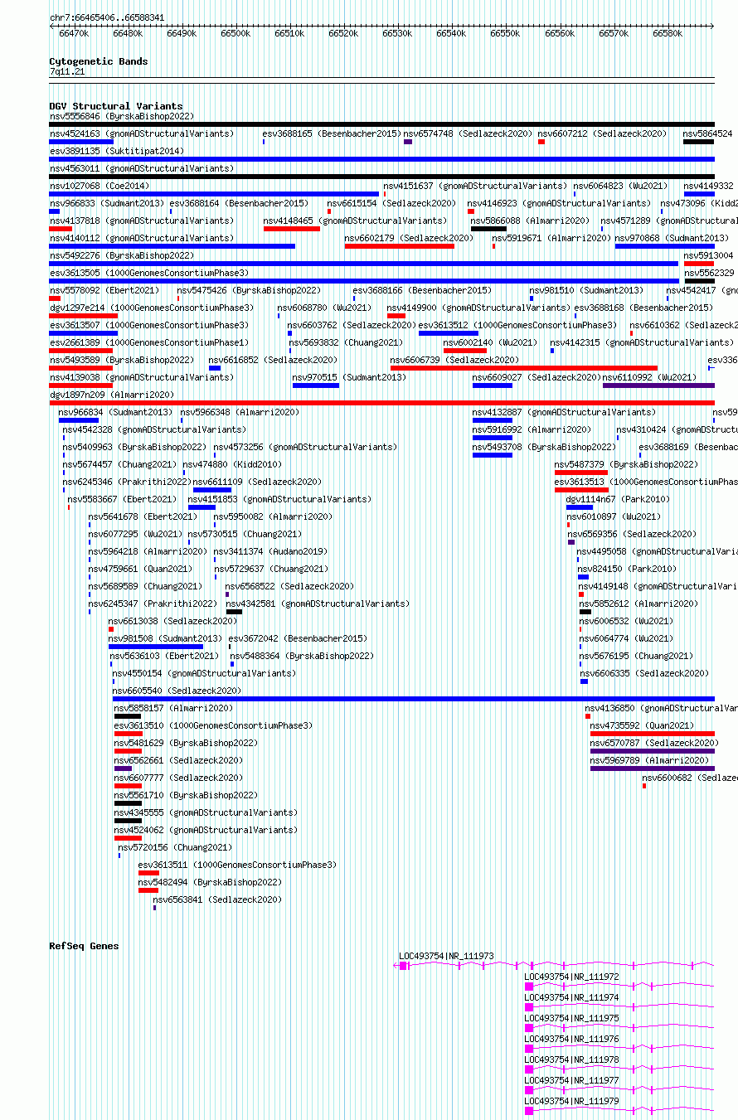
Task: Click the DGV Structural Variants track title
Action: coord(116,106)
